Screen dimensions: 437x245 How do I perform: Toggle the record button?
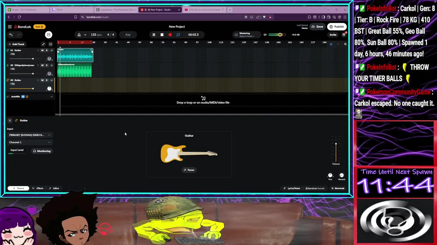point(170,35)
